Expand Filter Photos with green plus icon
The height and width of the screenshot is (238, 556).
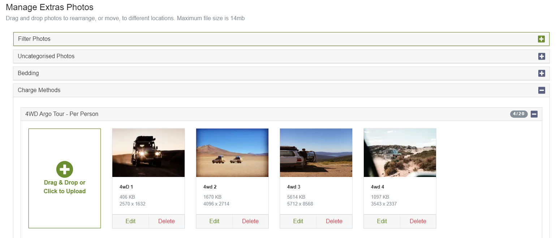[x=541, y=39]
